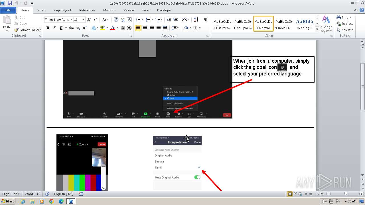Open the Change Case dropdown
This screenshot has width=365, height=205.
click(105, 20)
